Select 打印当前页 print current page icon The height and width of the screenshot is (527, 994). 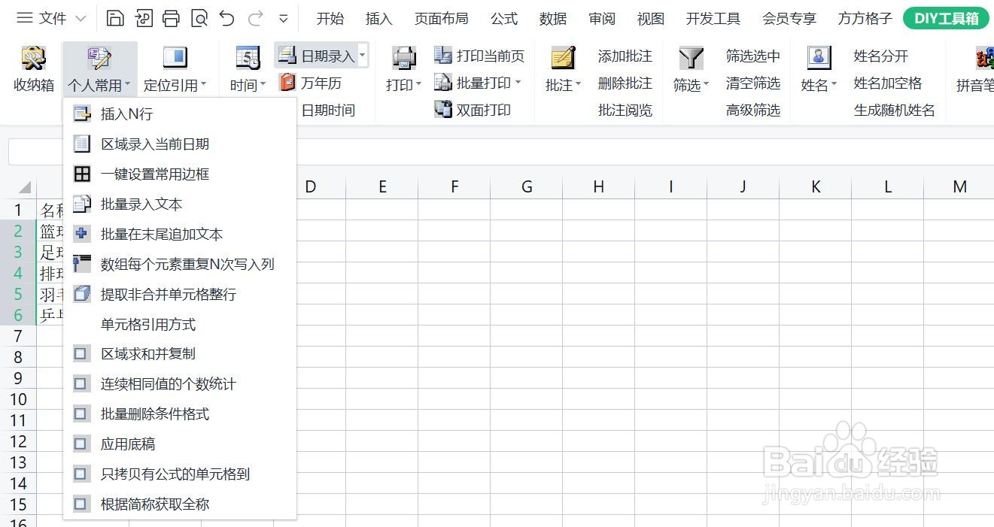click(443, 55)
